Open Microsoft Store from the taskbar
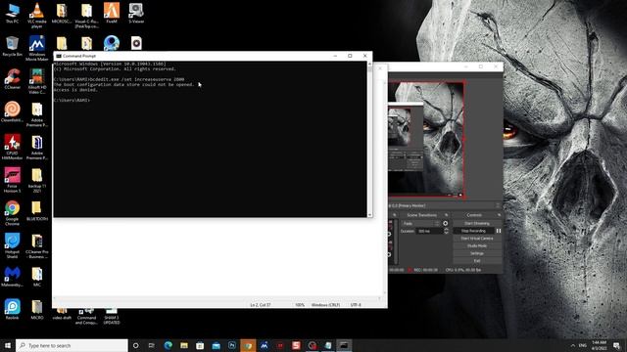This screenshot has width=627, height=352. point(200,345)
